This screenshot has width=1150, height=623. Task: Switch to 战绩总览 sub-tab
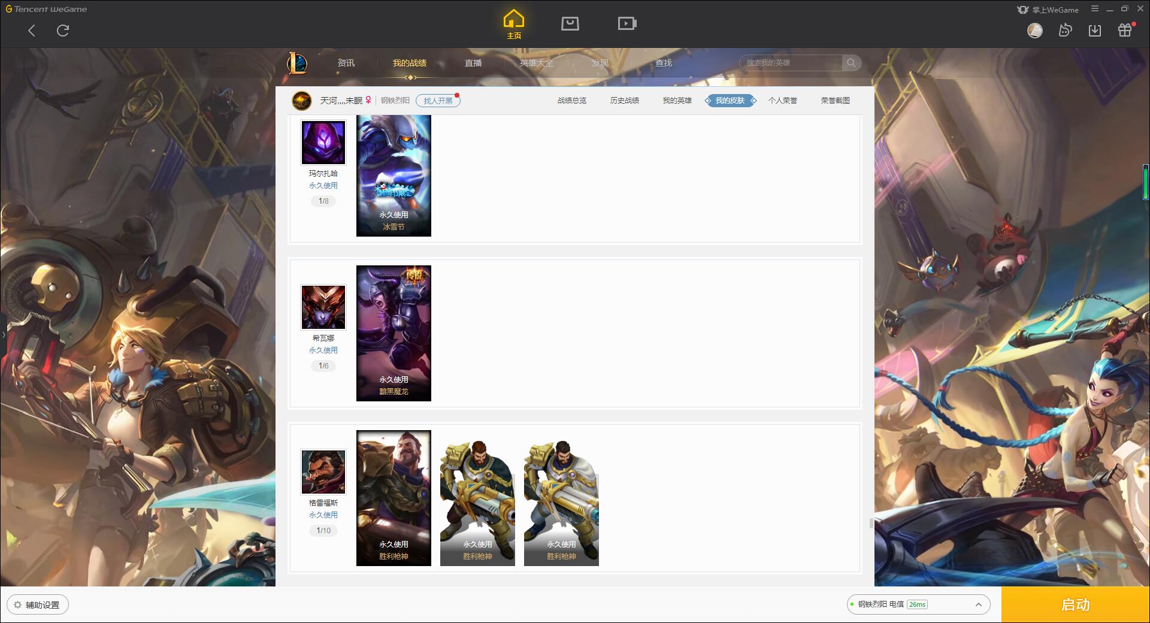coord(572,101)
